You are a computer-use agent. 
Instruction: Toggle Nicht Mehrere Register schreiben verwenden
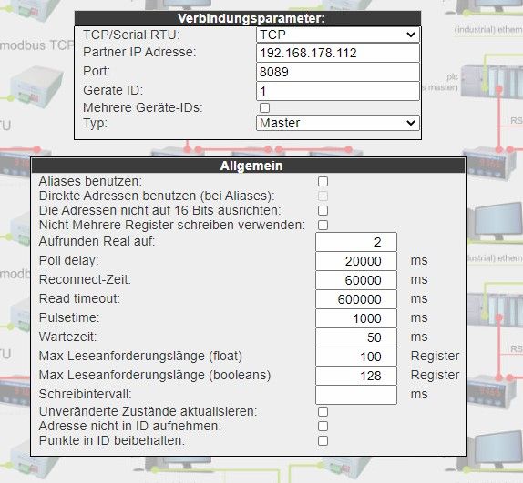323,225
